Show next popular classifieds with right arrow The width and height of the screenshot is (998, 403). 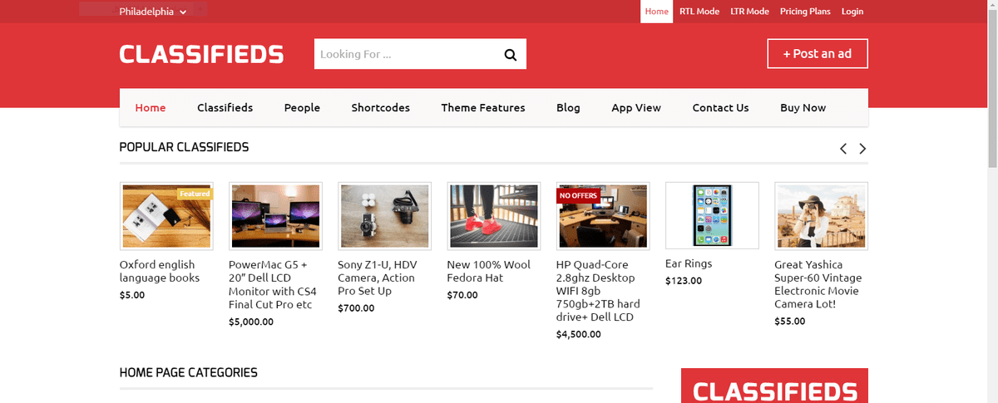pos(862,149)
